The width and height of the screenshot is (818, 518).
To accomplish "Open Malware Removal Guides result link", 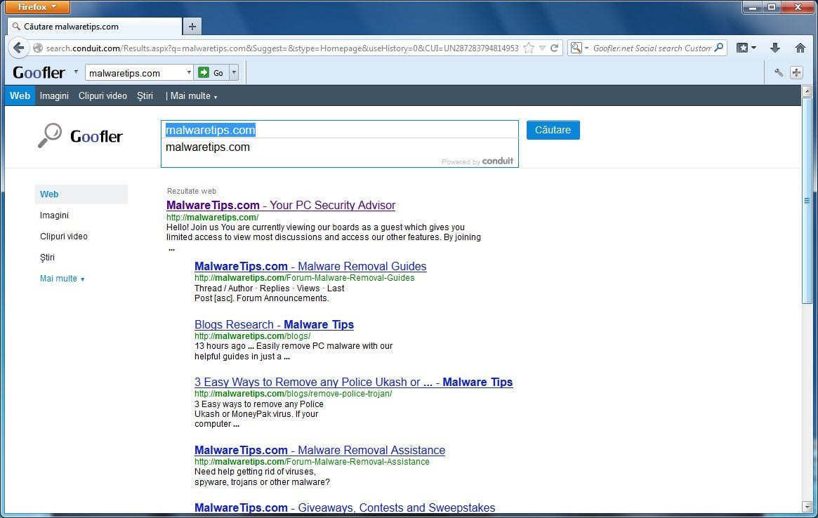I will point(310,266).
